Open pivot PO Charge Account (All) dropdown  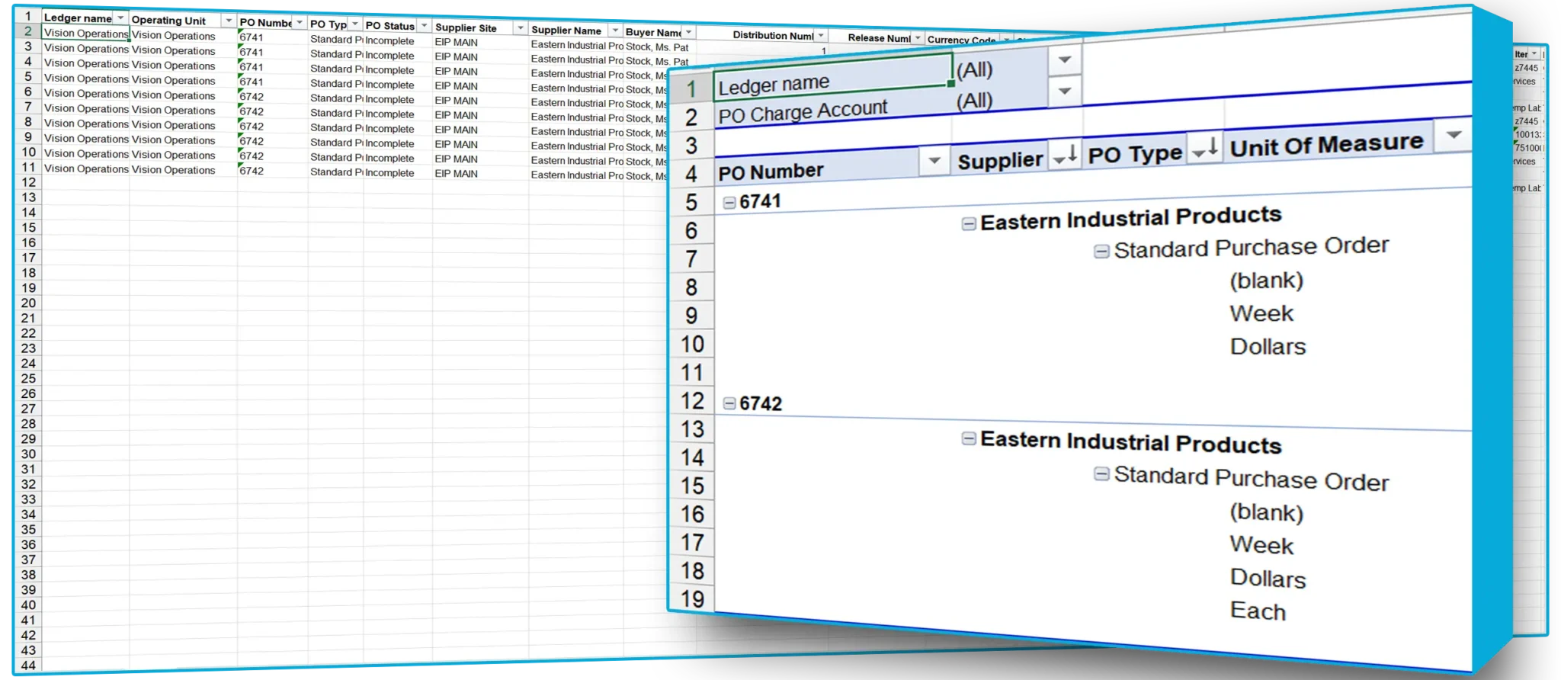coord(1065,91)
